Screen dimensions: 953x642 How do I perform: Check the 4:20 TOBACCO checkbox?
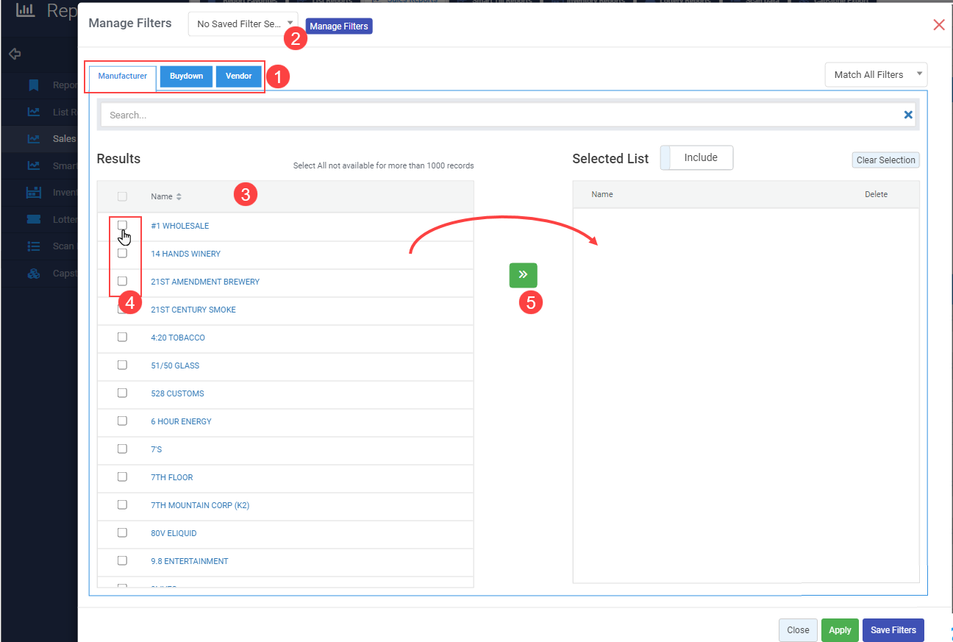[122, 337]
